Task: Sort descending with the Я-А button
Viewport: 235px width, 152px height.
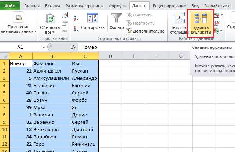Action: pos(76,29)
